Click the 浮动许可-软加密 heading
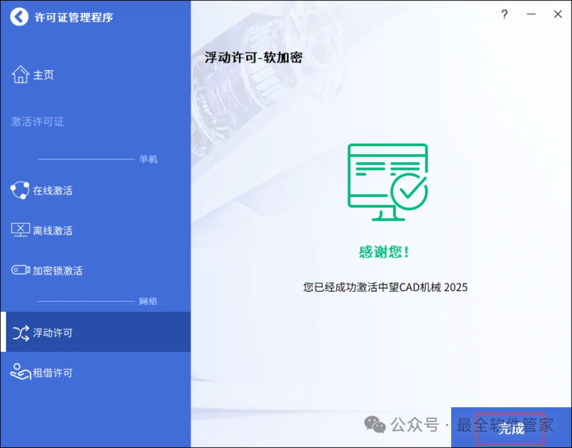The height and width of the screenshot is (448, 572). [x=253, y=57]
